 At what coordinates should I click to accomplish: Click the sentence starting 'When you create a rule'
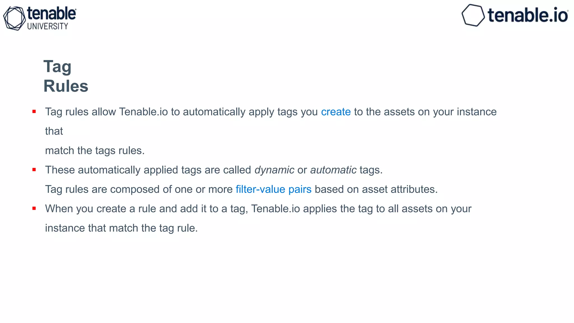tap(258, 209)
